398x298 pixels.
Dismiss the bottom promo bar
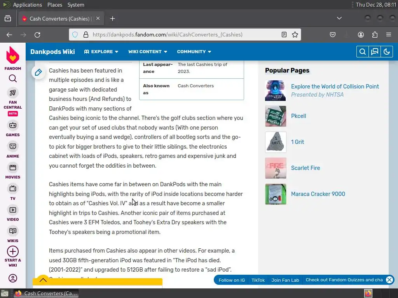[x=389, y=280]
